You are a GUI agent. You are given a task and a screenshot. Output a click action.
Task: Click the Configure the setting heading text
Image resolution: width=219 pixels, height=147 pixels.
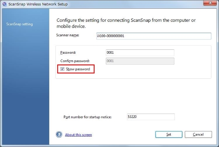126,23
